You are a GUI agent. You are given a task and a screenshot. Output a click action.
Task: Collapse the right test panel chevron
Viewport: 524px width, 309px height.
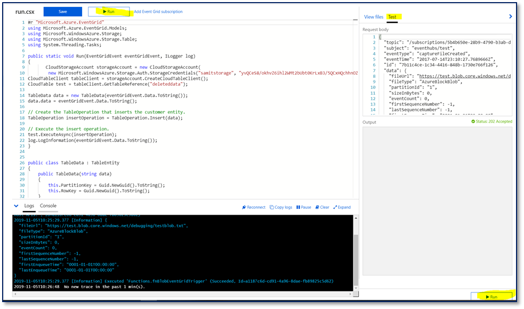pyautogui.click(x=510, y=17)
